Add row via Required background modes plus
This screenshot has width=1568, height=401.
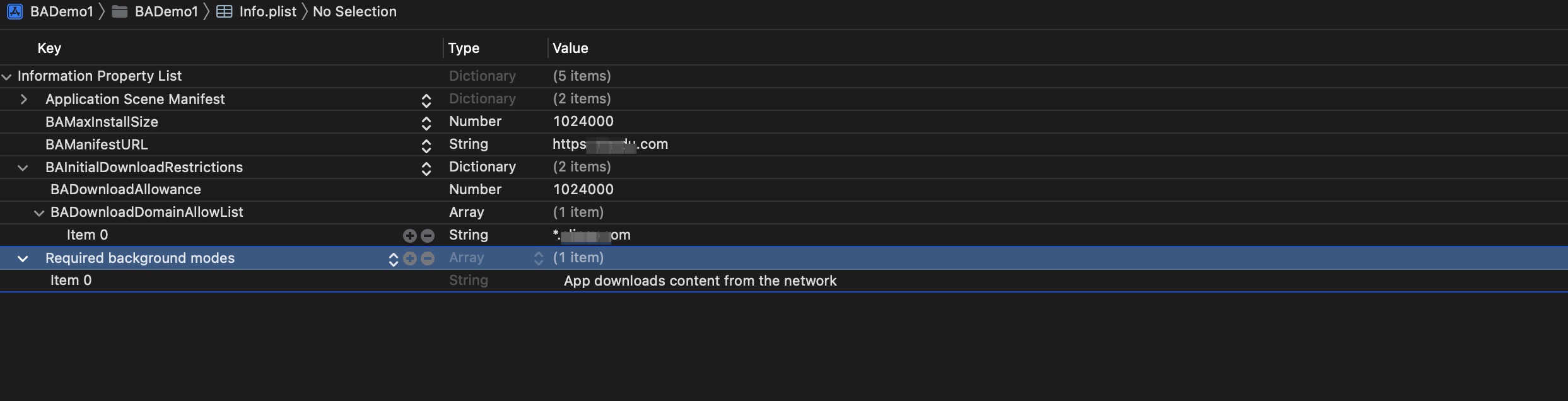tap(410, 259)
